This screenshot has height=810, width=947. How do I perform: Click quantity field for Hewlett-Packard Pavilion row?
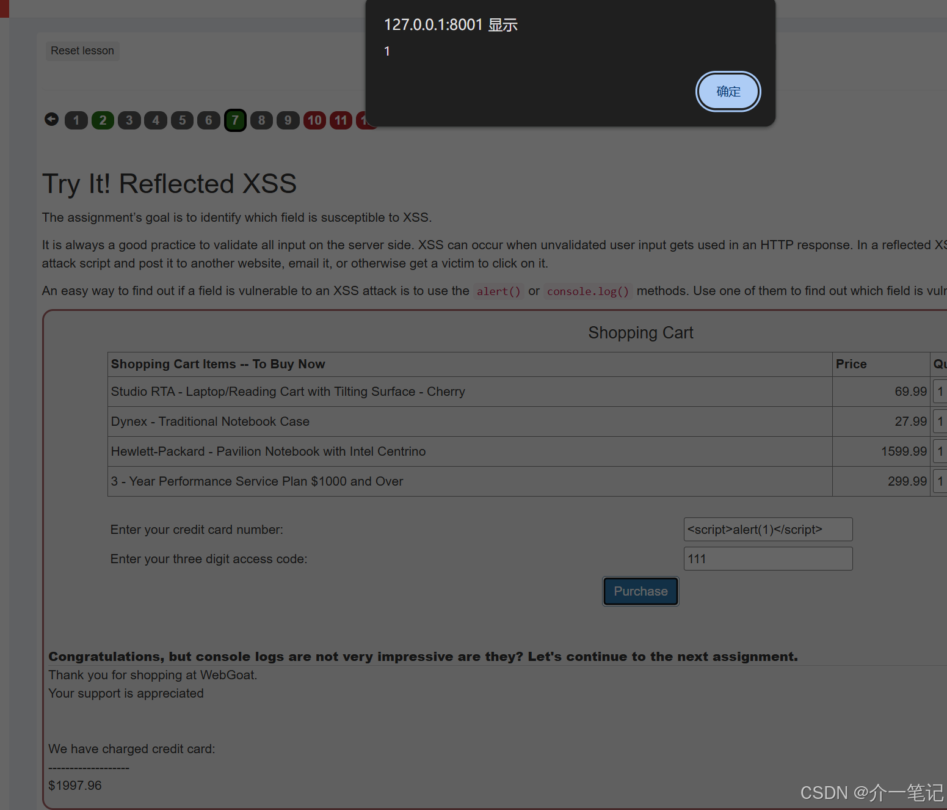click(940, 451)
